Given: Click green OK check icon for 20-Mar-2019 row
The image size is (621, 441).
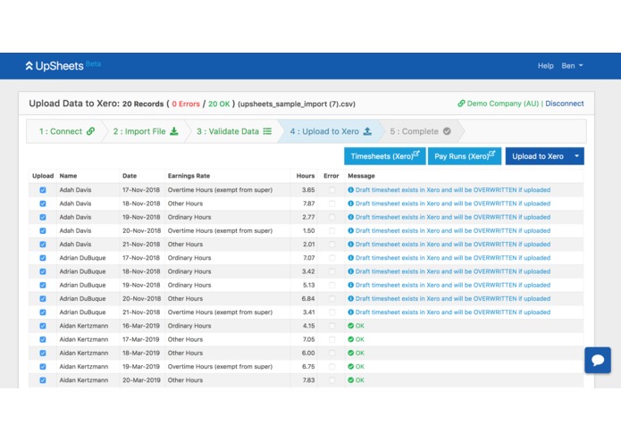Looking at the screenshot, I should 350,380.
